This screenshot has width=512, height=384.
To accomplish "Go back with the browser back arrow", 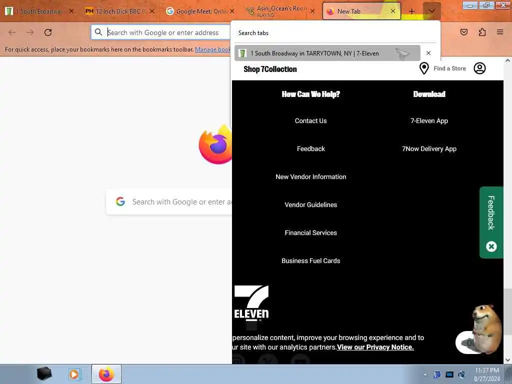I will [12, 32].
